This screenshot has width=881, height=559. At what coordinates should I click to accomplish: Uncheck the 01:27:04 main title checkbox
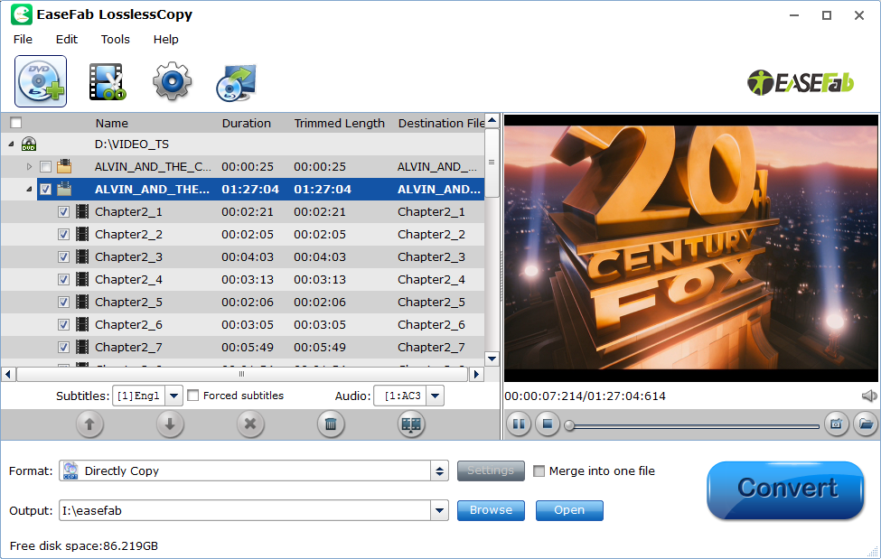click(x=45, y=190)
